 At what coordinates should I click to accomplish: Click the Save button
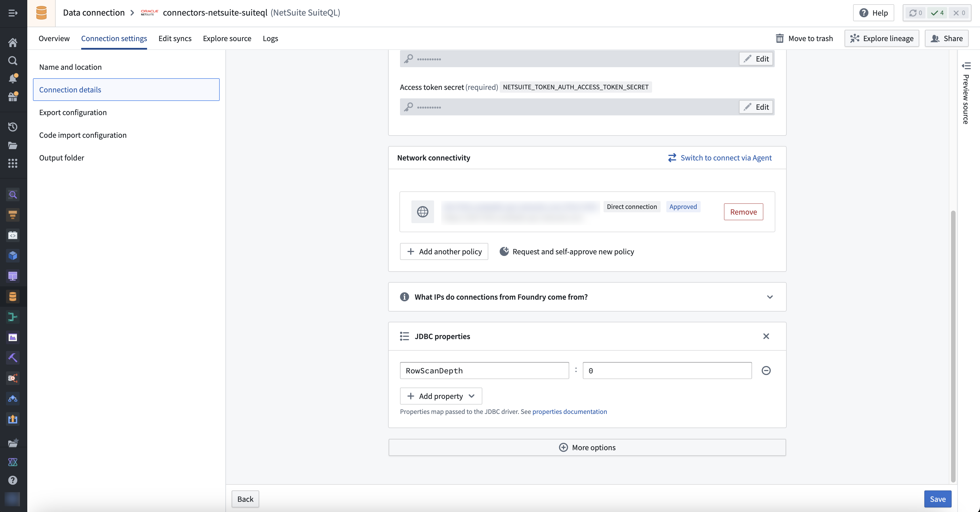(x=937, y=499)
